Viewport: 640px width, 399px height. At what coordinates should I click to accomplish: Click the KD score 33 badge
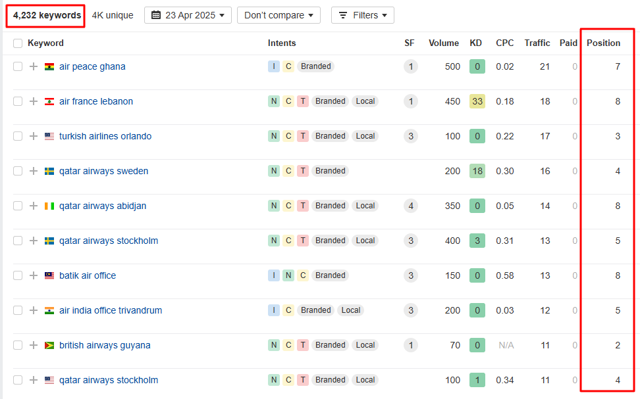point(477,101)
